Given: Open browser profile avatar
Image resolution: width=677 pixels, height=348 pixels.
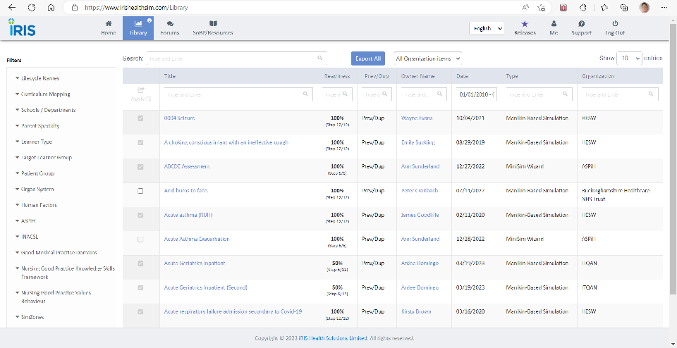Looking at the screenshot, I should pos(644,7).
